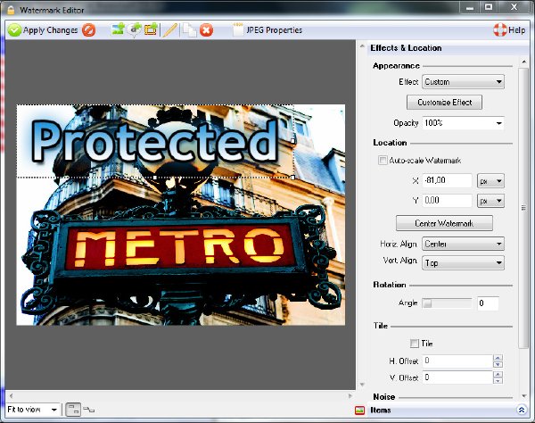Screen dimensions: 535x423
Task: Enable the Auto-scale Watermark checkbox
Action: (383, 160)
